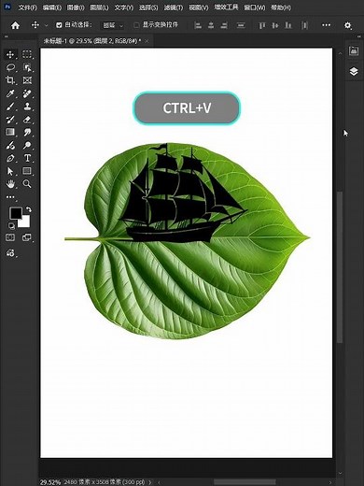
Task: Select the Zoom magnifier tool
Action: pos(27,184)
